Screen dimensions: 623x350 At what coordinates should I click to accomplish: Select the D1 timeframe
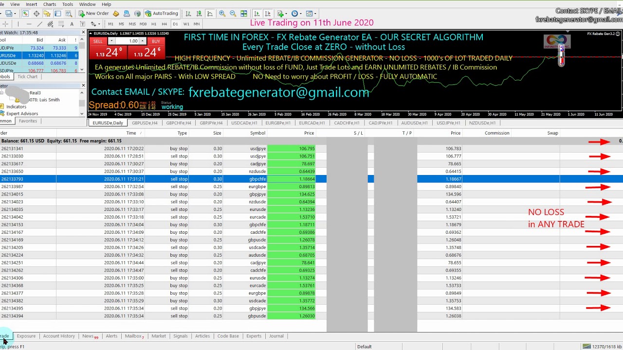click(175, 24)
